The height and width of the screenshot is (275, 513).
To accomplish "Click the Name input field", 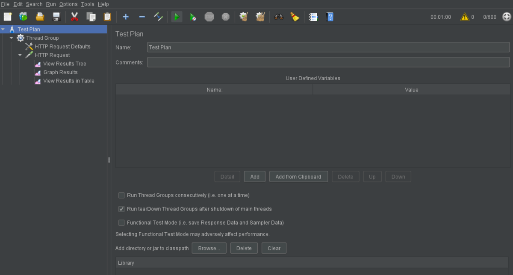I will pos(328,47).
